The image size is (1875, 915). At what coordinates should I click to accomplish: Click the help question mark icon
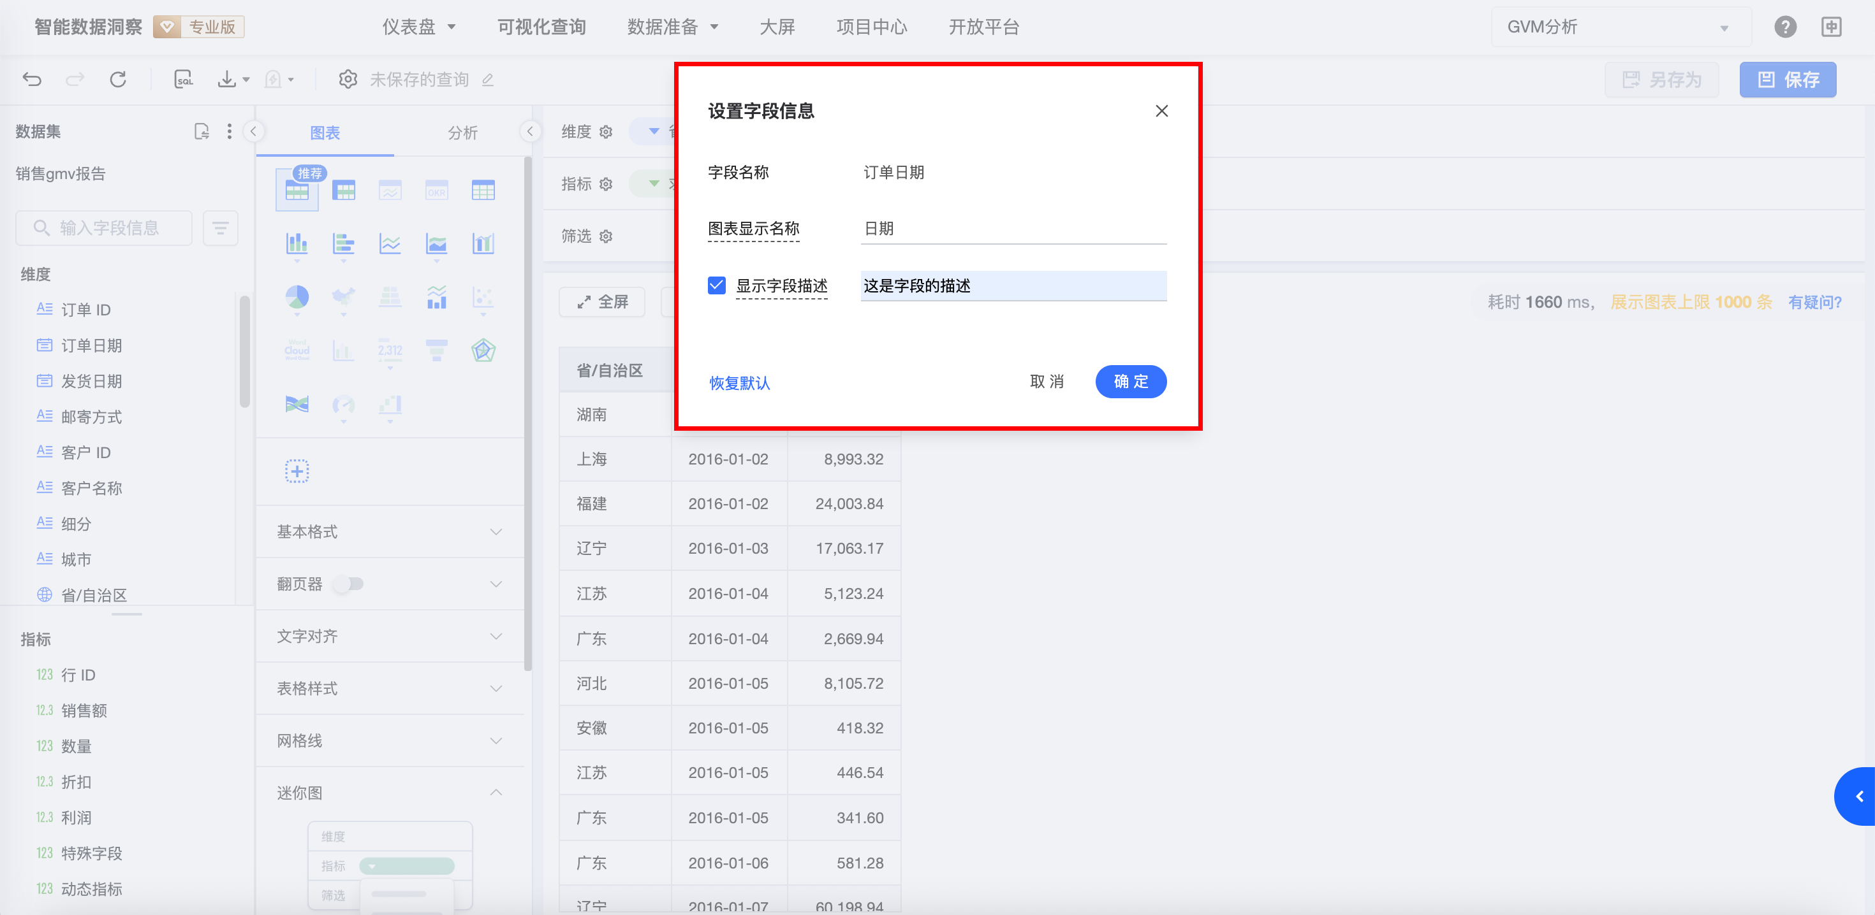coord(1784,27)
